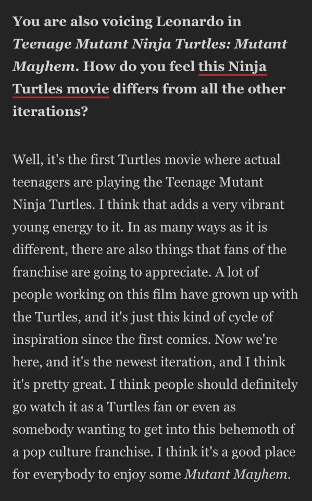Click the bold word 'iterations?'
The image size is (312, 501).
(50, 111)
